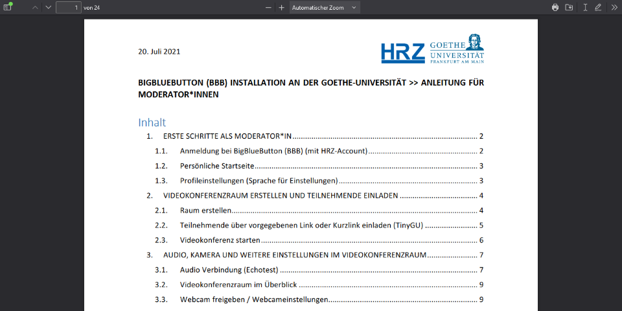This screenshot has width=622, height=311.
Task: Select the text annotation tool
Action: click(x=585, y=7)
